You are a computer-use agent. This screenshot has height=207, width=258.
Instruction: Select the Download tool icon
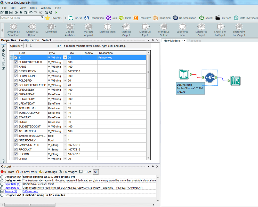tap(51, 28)
